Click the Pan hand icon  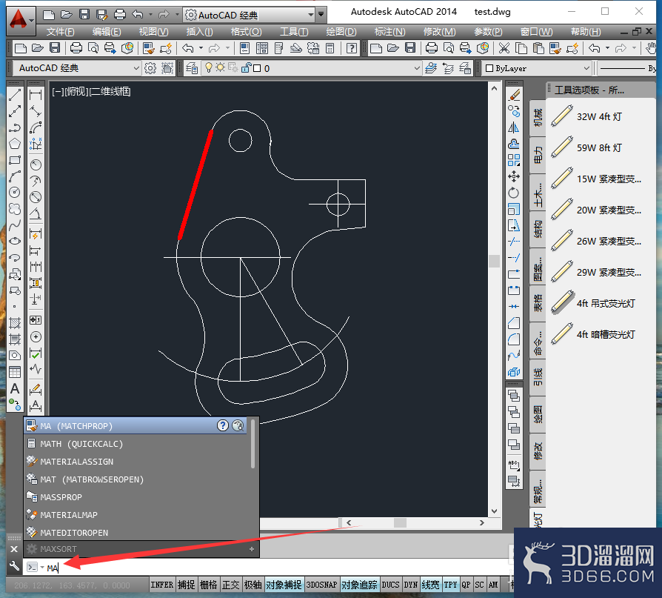651,48
